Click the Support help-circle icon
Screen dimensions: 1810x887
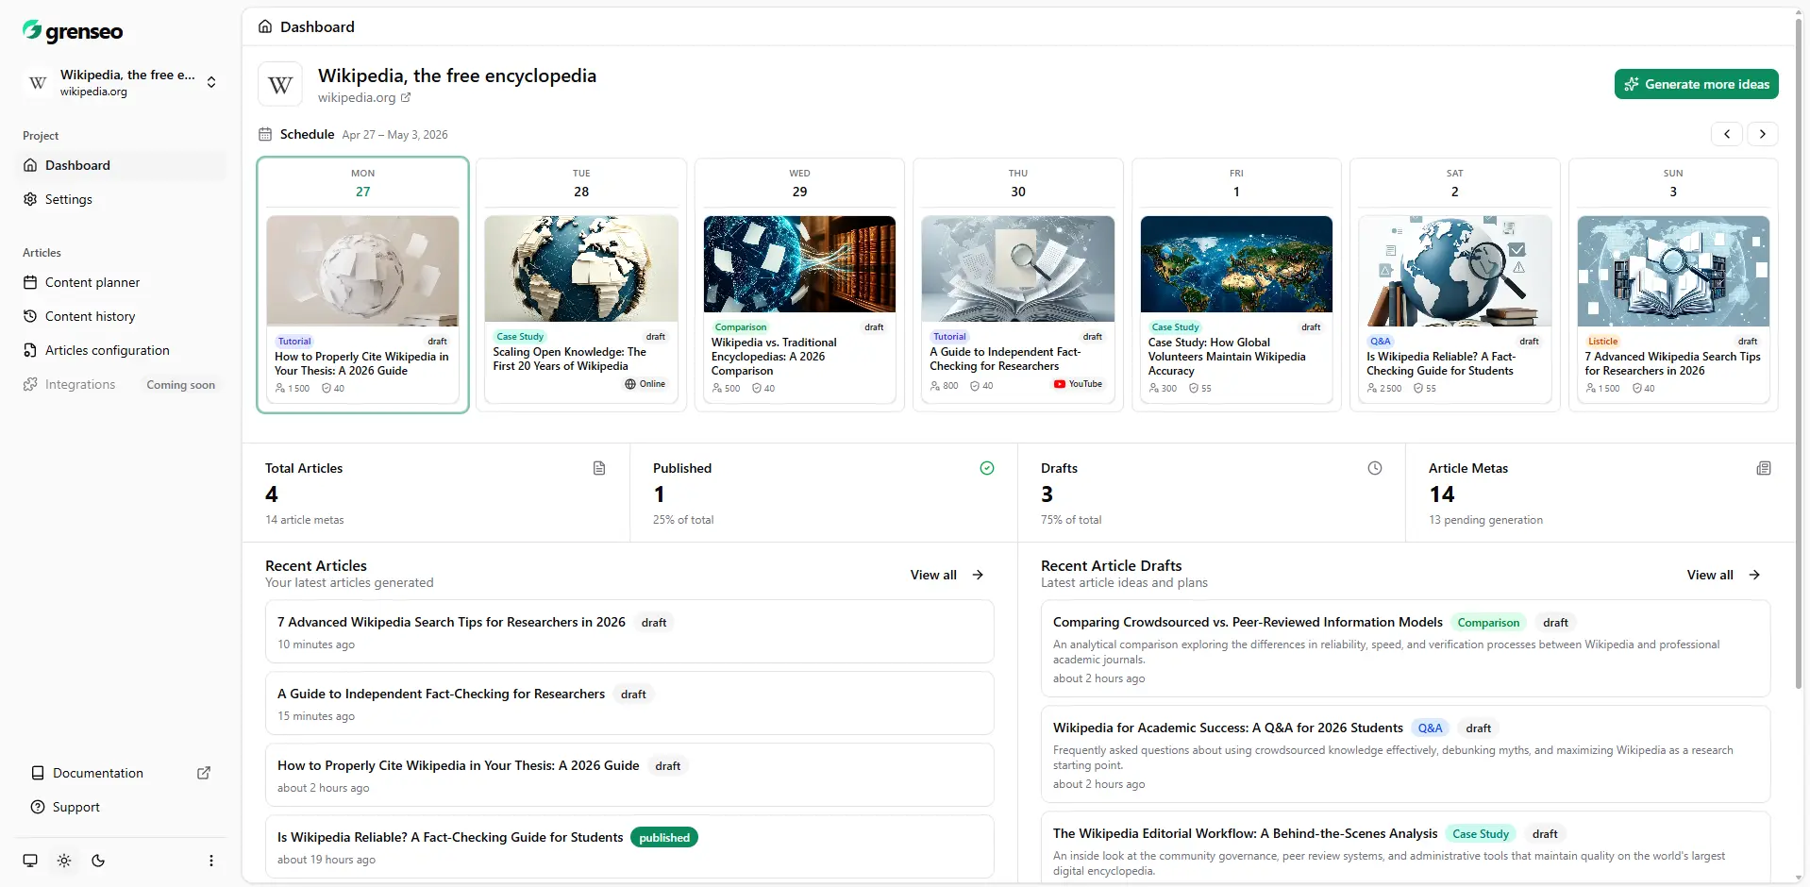pyautogui.click(x=38, y=807)
